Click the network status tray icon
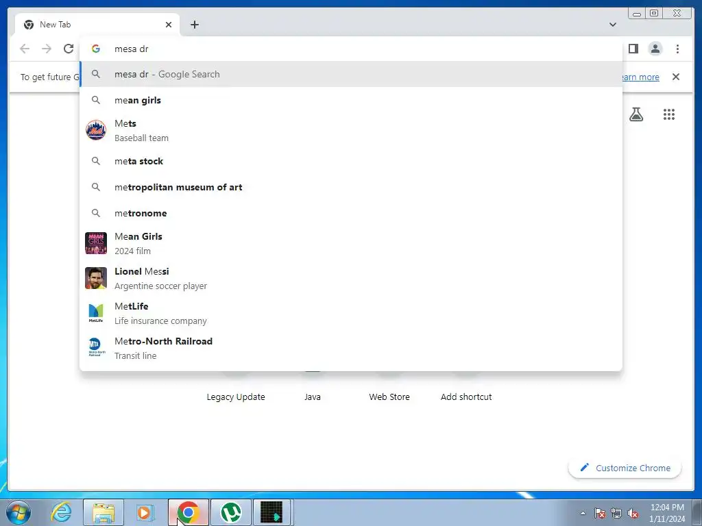Image resolution: width=702 pixels, height=526 pixels. coord(616,513)
